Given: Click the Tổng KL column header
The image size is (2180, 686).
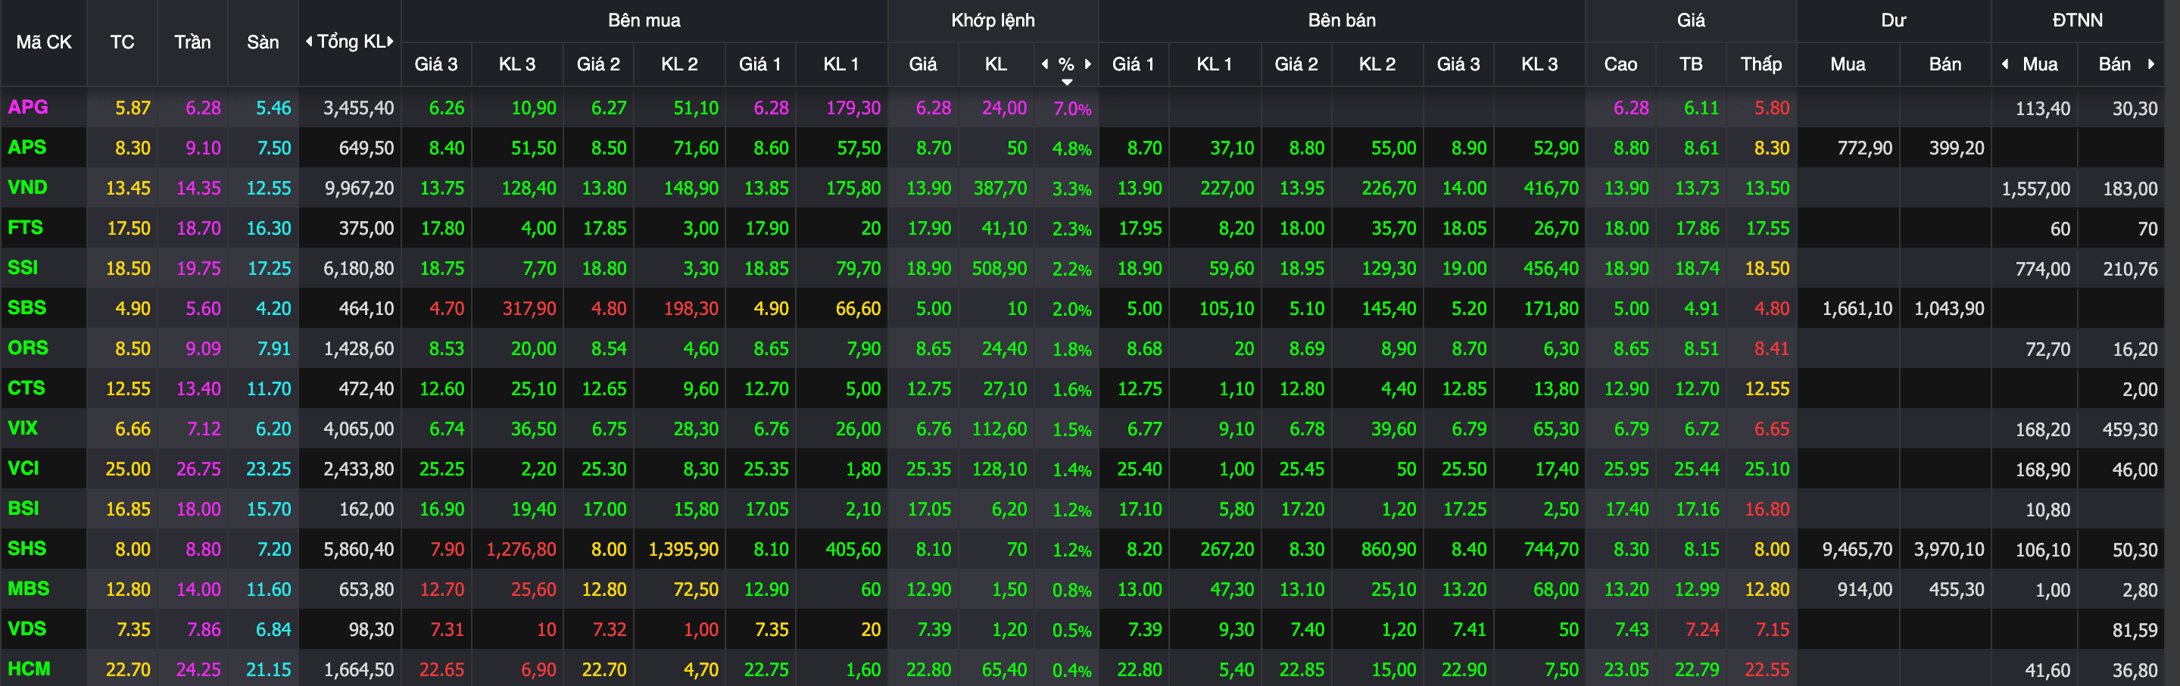Looking at the screenshot, I should 351,42.
